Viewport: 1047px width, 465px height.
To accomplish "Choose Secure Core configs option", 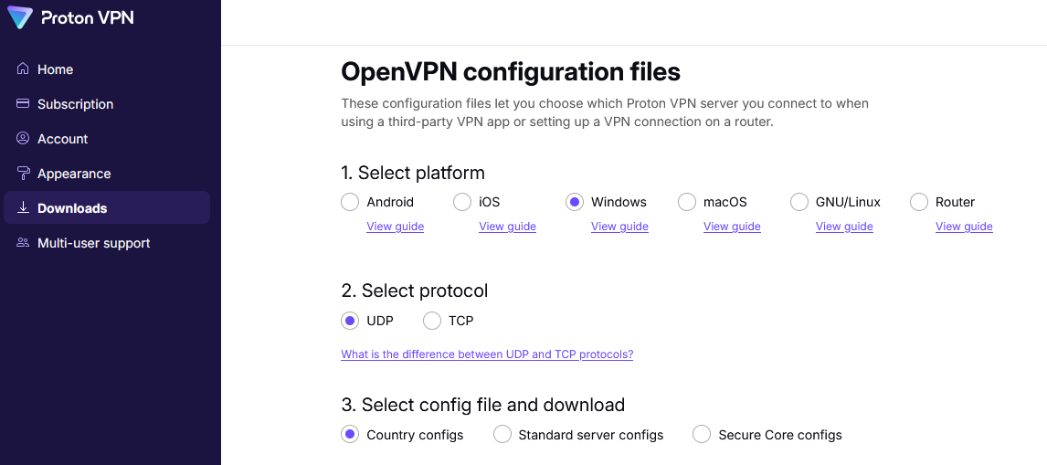I will pos(701,434).
